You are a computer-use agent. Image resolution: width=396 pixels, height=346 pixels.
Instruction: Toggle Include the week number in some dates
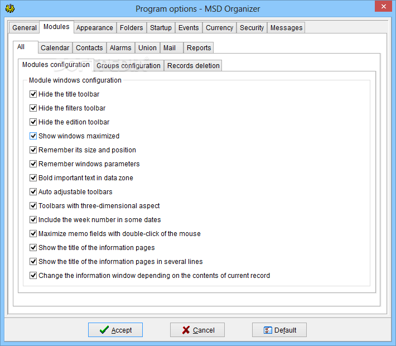pyautogui.click(x=33, y=220)
